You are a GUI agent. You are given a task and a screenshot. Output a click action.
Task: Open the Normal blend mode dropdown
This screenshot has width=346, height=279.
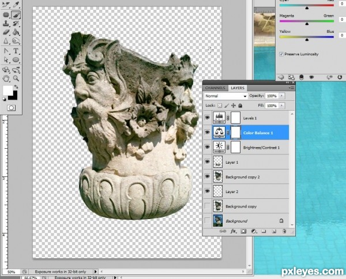pyautogui.click(x=225, y=96)
